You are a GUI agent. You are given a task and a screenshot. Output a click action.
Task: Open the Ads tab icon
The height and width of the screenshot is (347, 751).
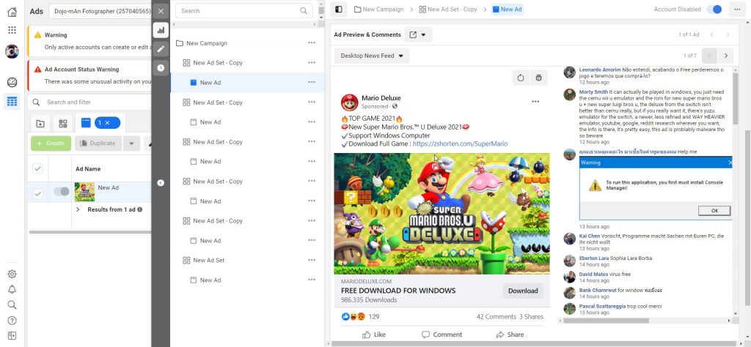pyautogui.click(x=86, y=123)
